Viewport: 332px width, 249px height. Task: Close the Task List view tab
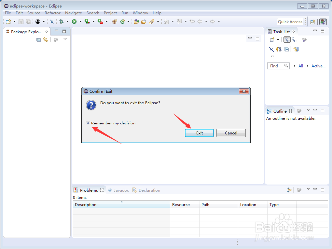click(x=294, y=32)
